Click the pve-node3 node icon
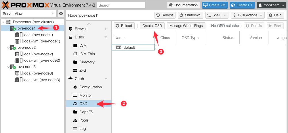The image size is (288, 133). point(13,67)
